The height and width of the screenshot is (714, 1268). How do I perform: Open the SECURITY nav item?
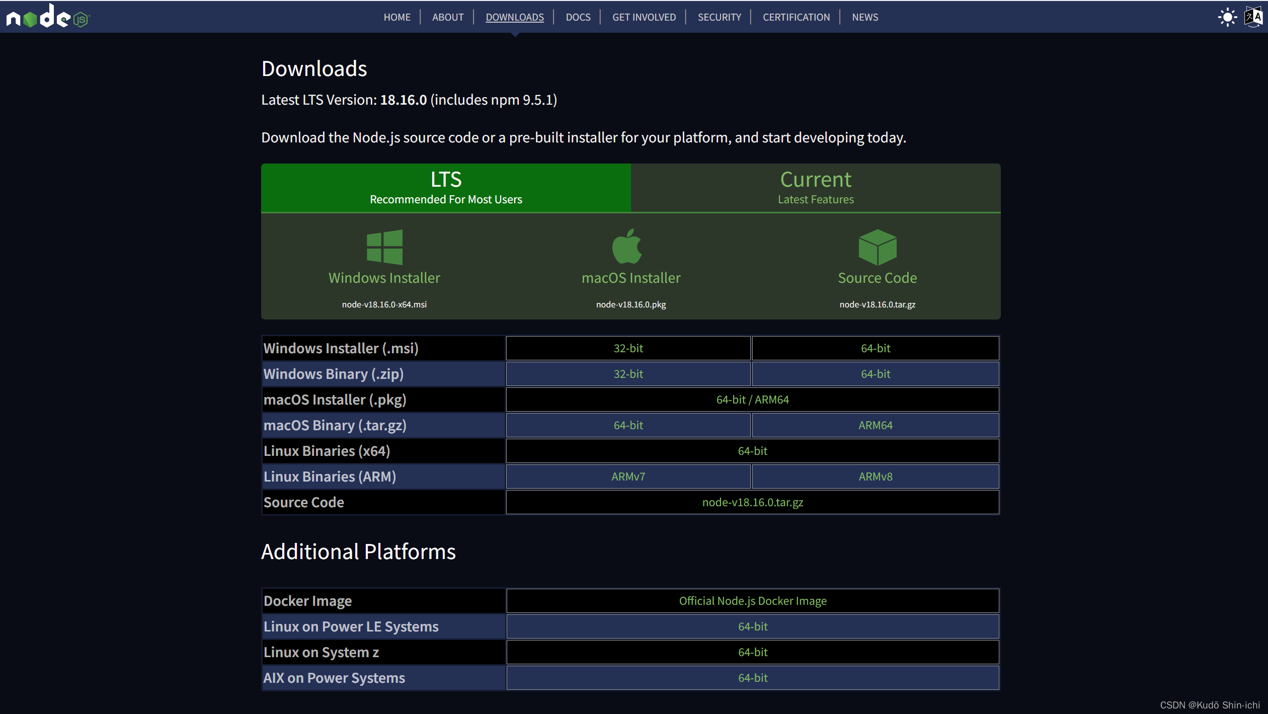[720, 17]
